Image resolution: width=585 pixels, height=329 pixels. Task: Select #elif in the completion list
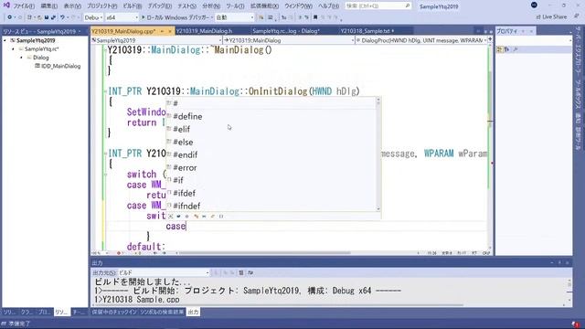click(x=271, y=129)
